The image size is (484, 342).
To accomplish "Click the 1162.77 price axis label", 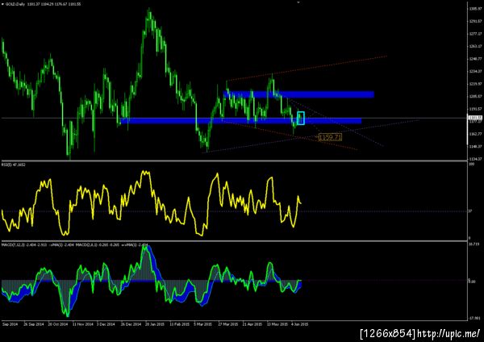I will point(476,134).
